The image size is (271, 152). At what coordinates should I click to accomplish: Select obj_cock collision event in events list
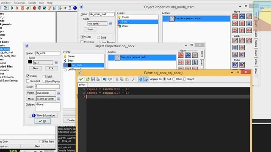[83, 65]
